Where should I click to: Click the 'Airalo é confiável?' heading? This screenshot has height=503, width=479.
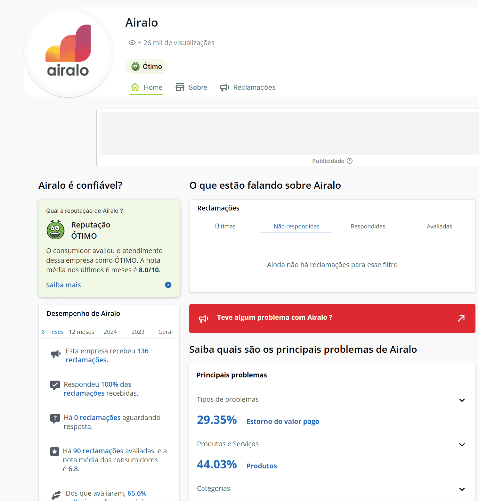80,185
